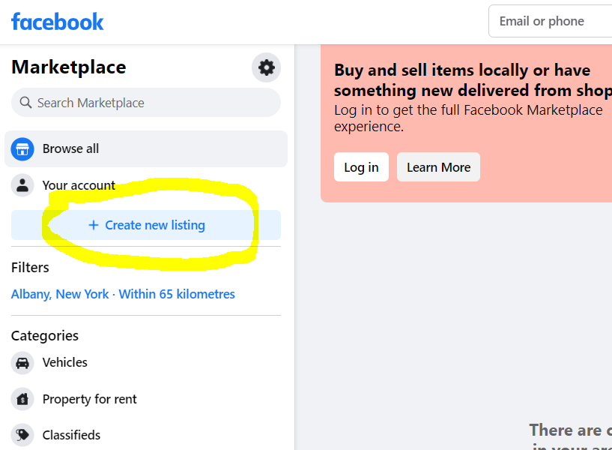Click Create new listing button
The height and width of the screenshot is (450, 612).
coord(146,225)
